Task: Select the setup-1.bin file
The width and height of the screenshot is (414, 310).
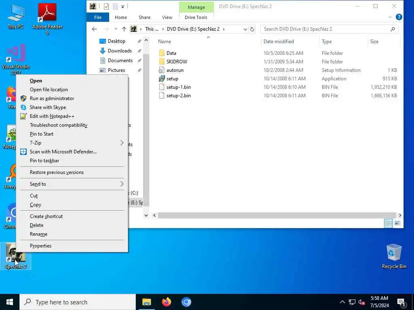Action: click(178, 87)
